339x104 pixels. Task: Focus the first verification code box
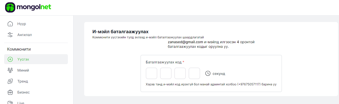[152, 73]
